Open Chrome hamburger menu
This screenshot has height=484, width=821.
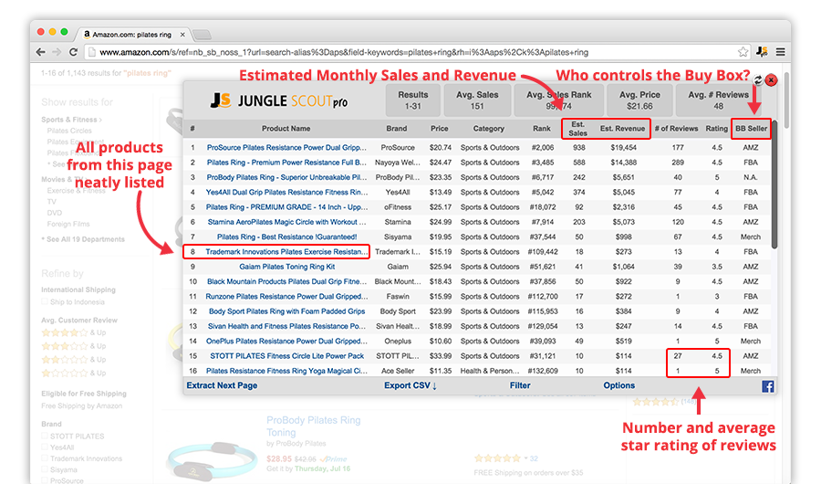pyautogui.click(x=780, y=52)
